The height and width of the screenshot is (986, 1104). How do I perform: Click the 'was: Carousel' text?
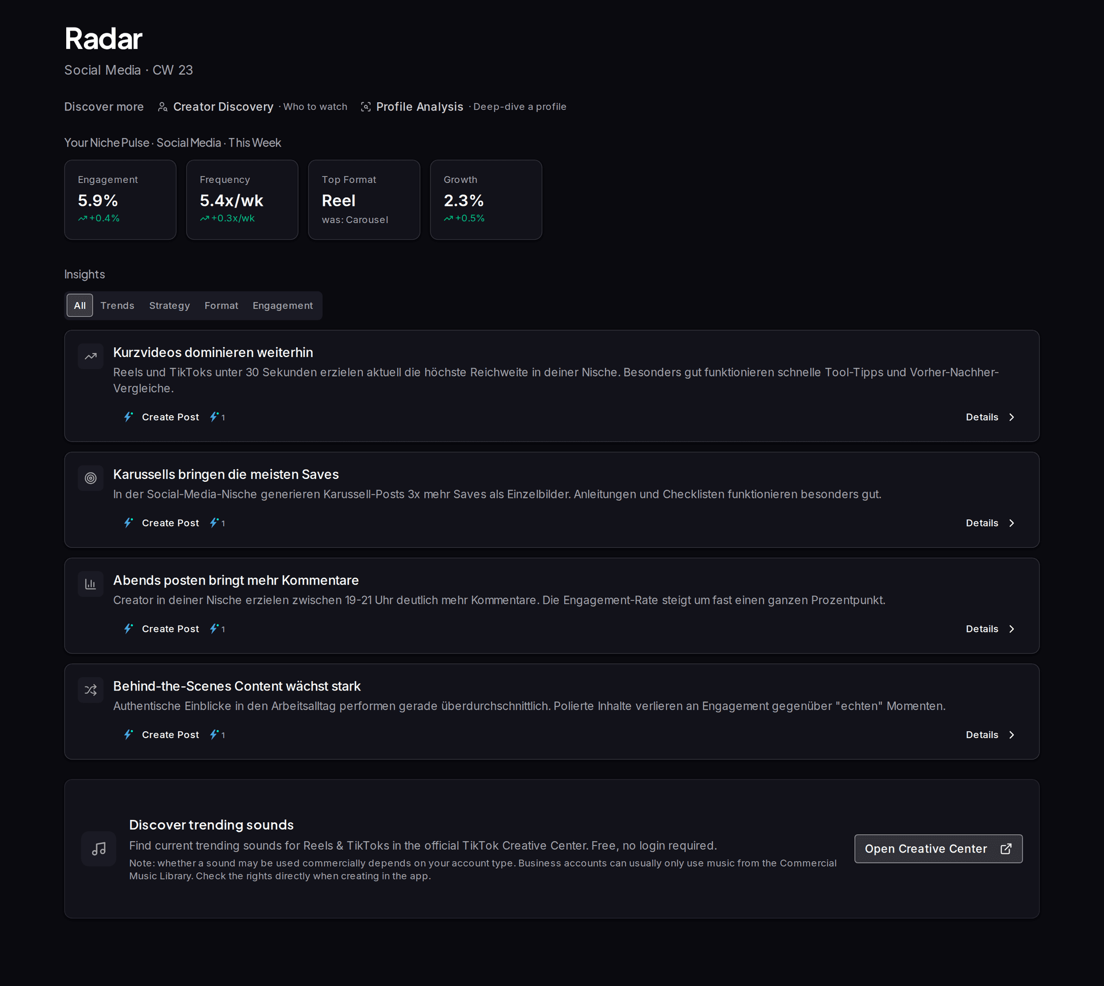coord(355,220)
